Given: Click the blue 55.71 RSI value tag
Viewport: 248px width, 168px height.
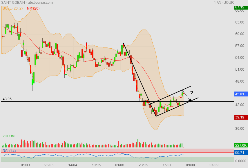Looking at the screenshot, I should 241,153.
